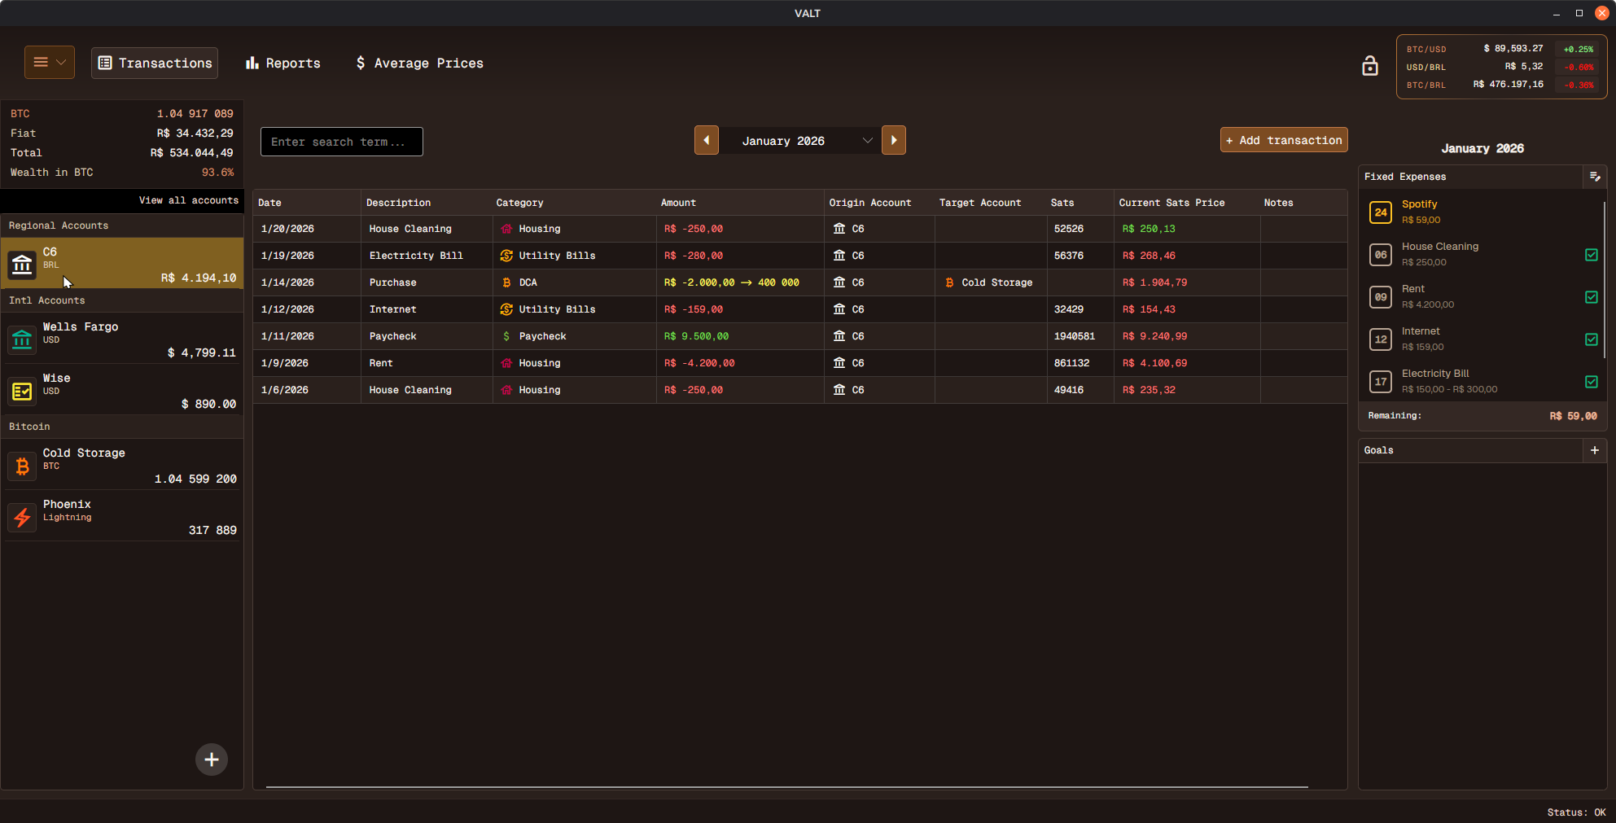Image resolution: width=1616 pixels, height=823 pixels.
Task: Select the Cold Storage bitcoin account
Action: [122, 466]
